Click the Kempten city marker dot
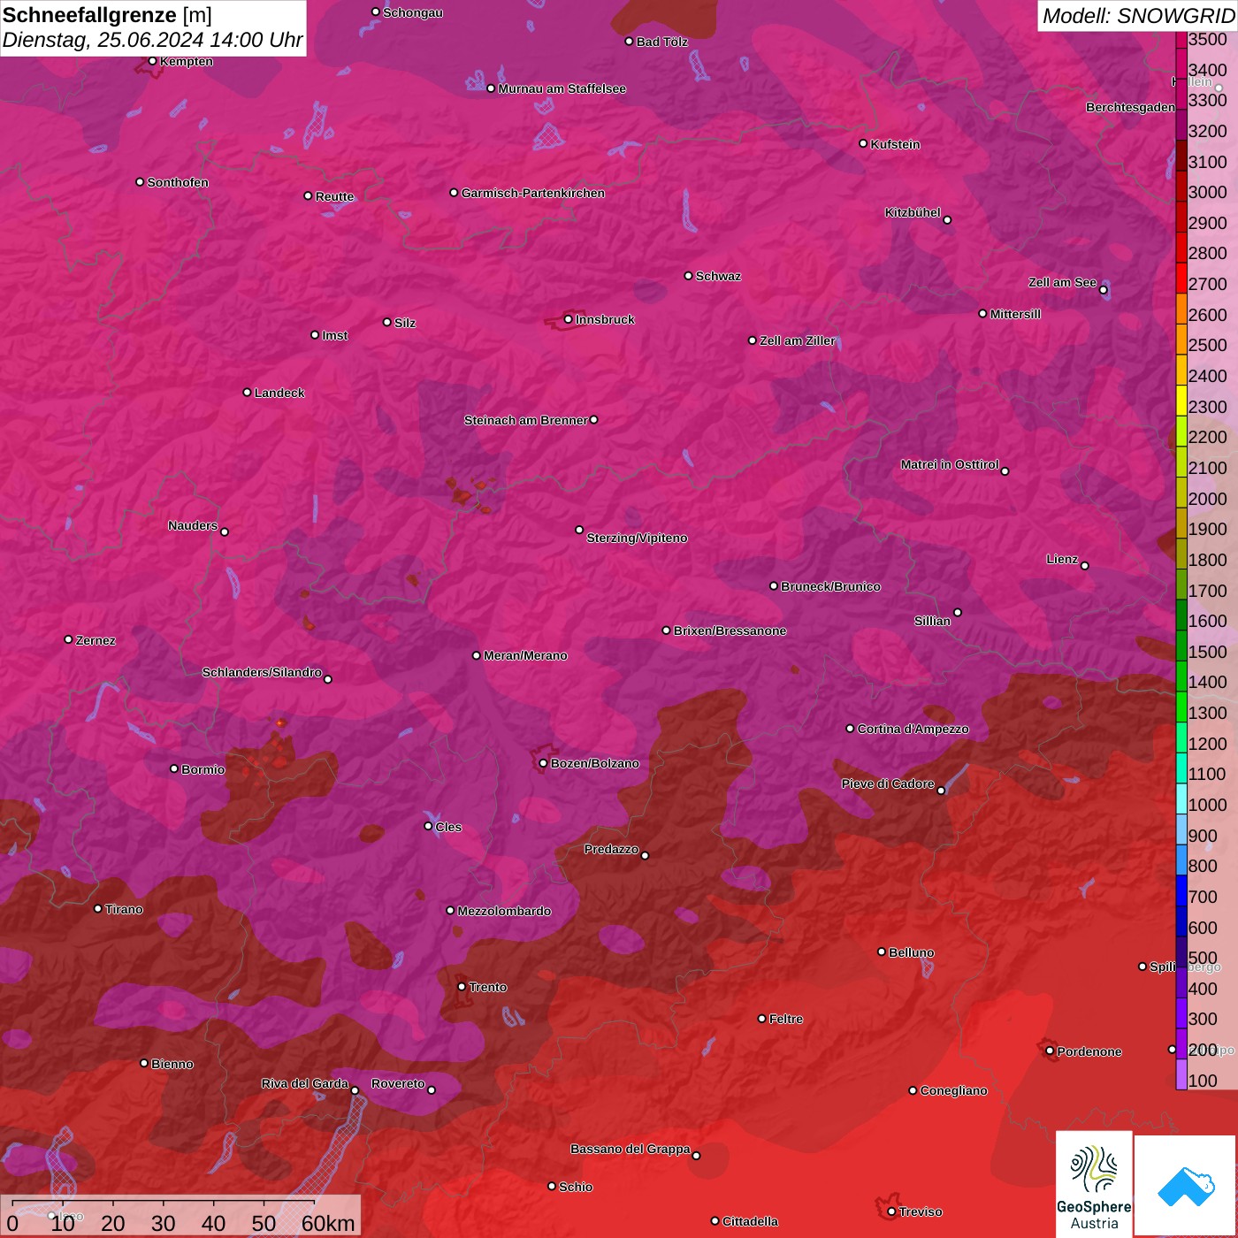This screenshot has height=1238, width=1238. pos(152,61)
